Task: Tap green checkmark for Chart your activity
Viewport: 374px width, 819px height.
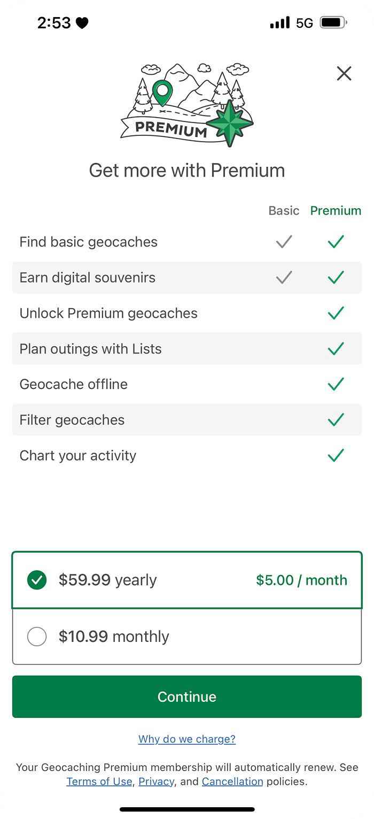Action: 336,455
